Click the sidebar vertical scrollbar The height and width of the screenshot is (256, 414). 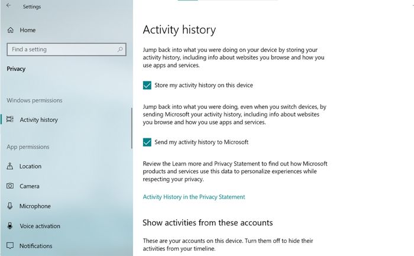pos(131,127)
